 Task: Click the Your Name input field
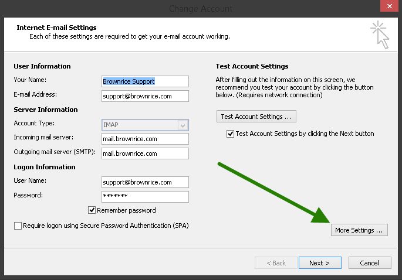point(145,81)
